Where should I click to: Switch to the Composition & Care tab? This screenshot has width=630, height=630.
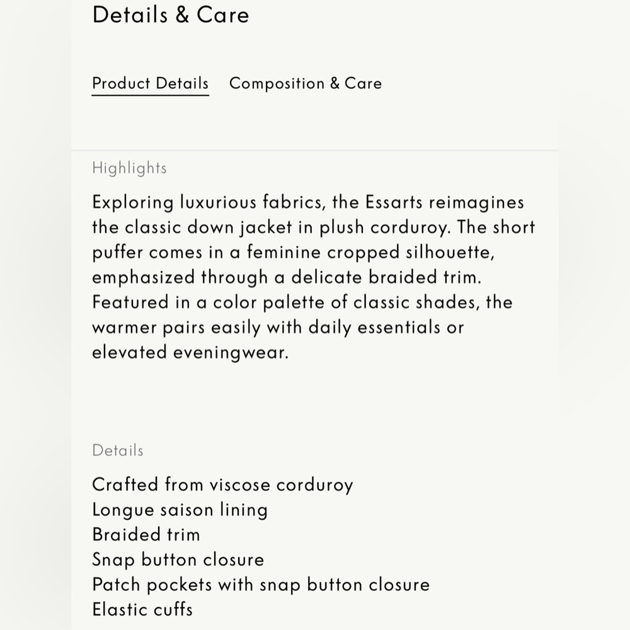[306, 83]
